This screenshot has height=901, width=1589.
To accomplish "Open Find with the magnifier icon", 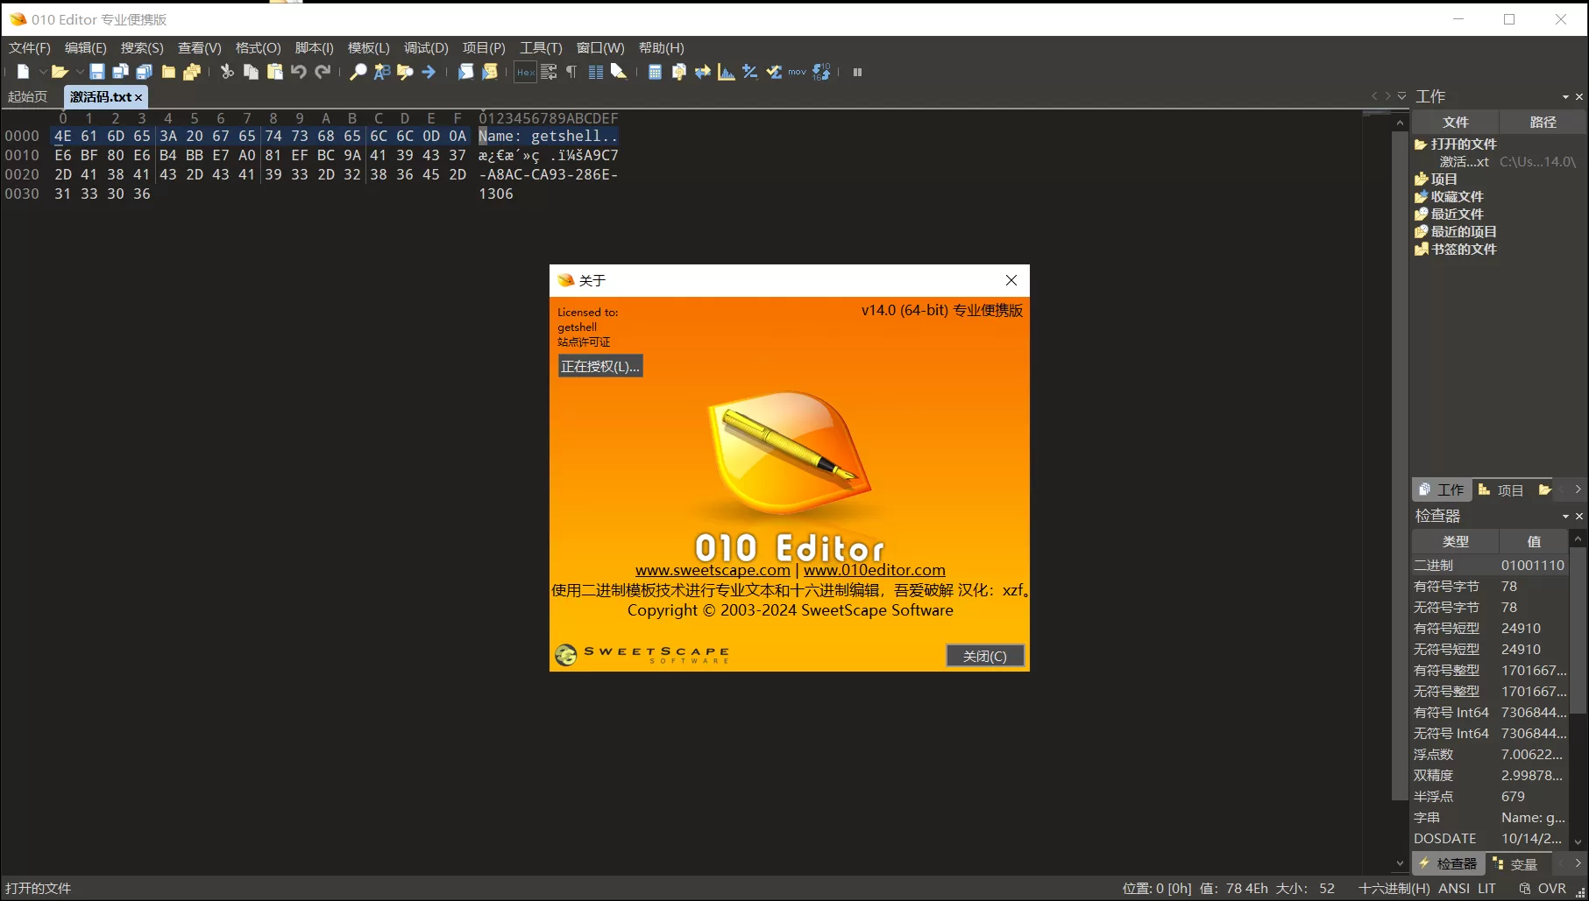I will point(358,72).
